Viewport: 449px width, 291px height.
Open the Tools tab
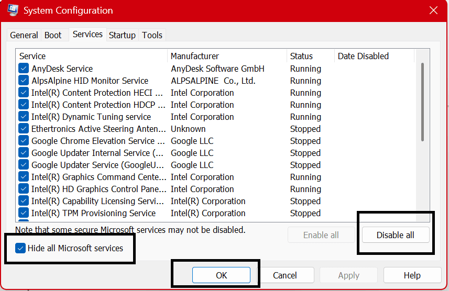[x=152, y=35]
